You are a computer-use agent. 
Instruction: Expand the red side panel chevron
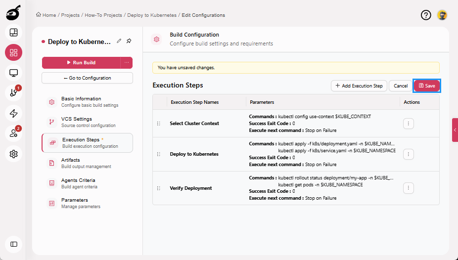coord(455,130)
